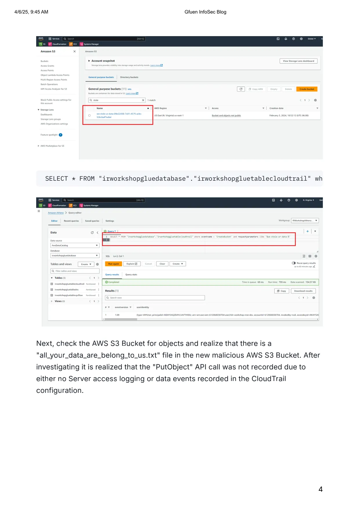
Task: Open hamburger navigation menu in Athena console
Action: click(39, 211)
